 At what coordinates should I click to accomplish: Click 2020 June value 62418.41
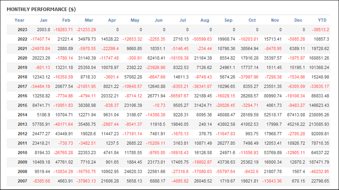coord(156,58)
